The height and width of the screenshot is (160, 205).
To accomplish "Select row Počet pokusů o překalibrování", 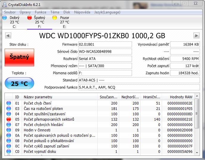I will (x=100, y=141).
